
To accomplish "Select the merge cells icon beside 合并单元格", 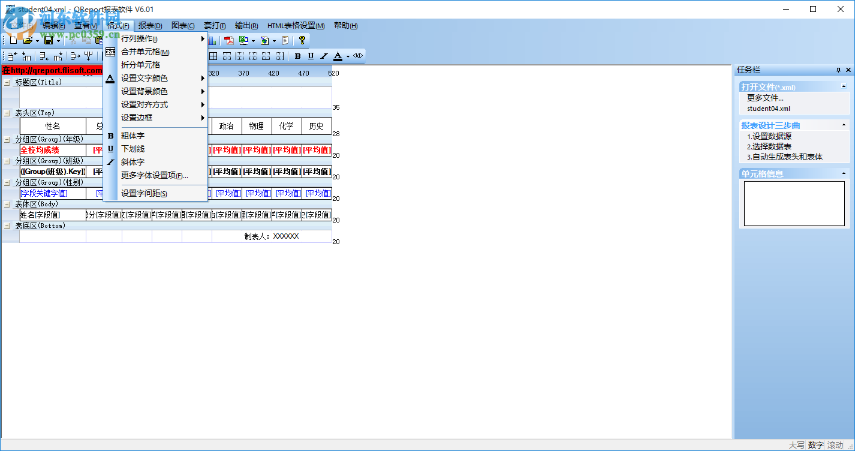I will [110, 52].
